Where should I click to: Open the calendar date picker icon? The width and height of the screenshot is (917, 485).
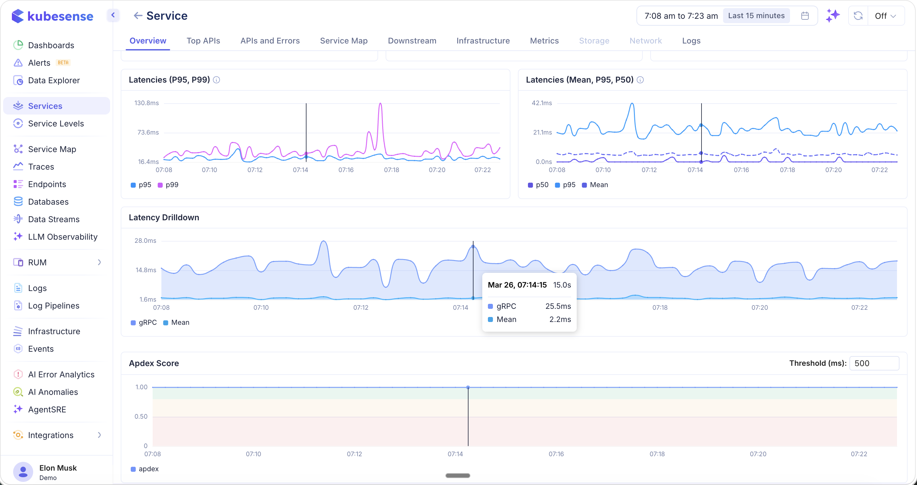coord(804,15)
